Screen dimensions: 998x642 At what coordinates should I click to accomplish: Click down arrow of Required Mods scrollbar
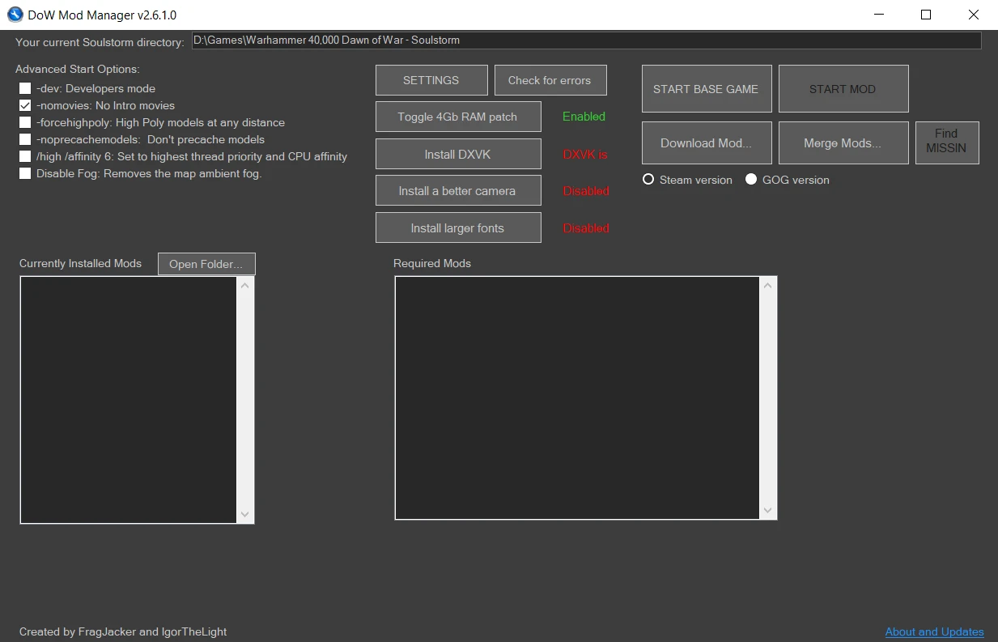(769, 511)
